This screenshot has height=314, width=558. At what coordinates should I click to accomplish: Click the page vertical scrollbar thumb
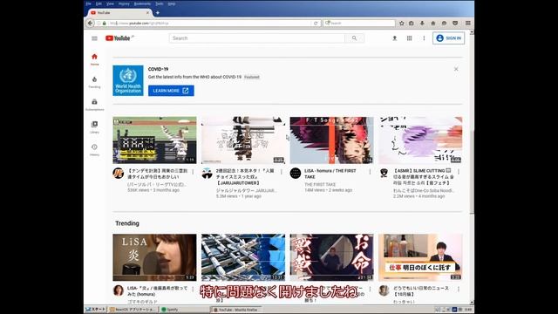[x=472, y=172]
